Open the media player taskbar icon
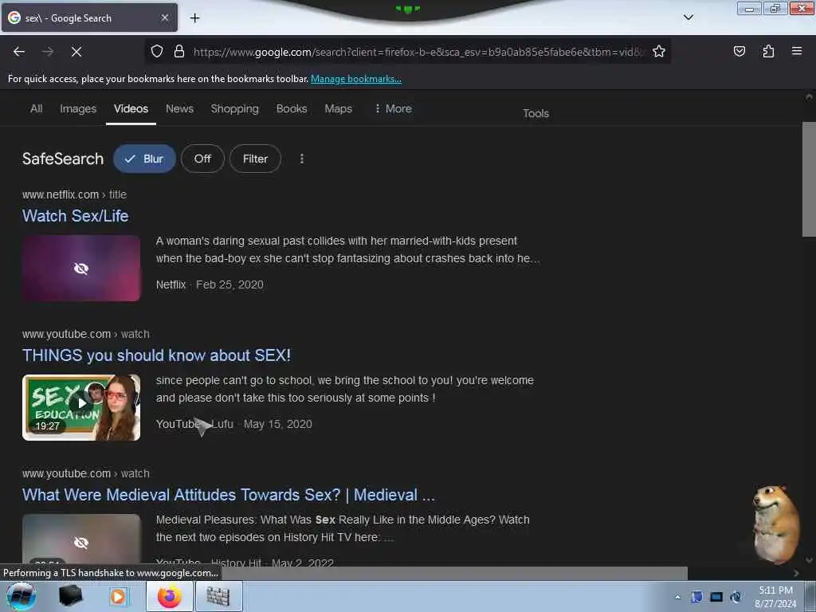 point(118,596)
